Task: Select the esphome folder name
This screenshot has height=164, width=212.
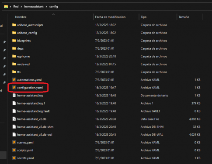Action: tap(24, 56)
